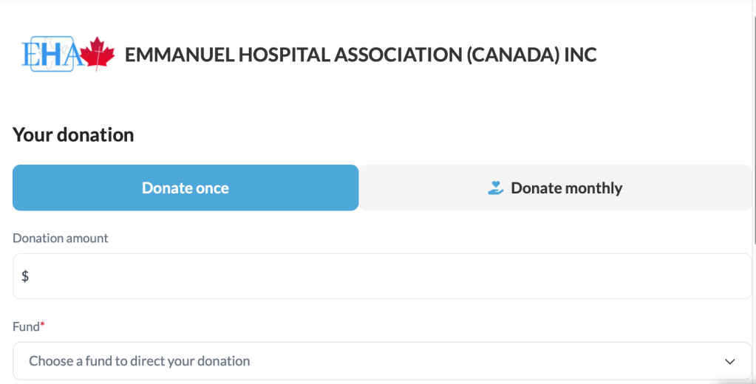Viewport: 756px width, 384px height.
Task: Click the "Fund" field label
Action: (x=26, y=326)
